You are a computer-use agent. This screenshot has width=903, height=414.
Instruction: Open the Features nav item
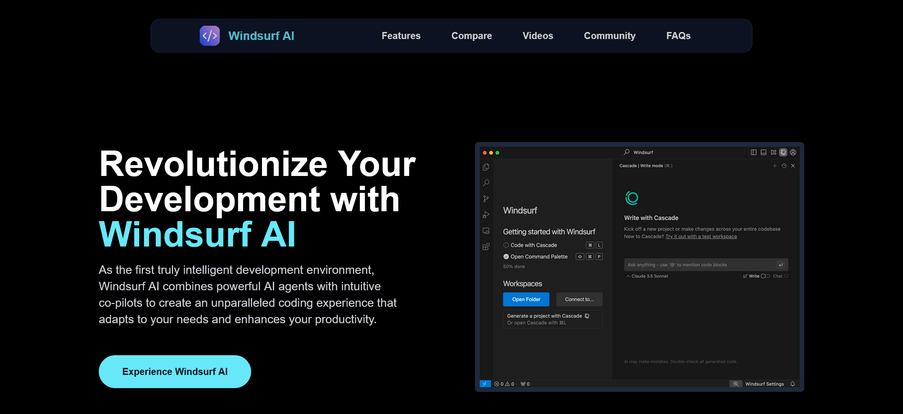[x=401, y=36]
